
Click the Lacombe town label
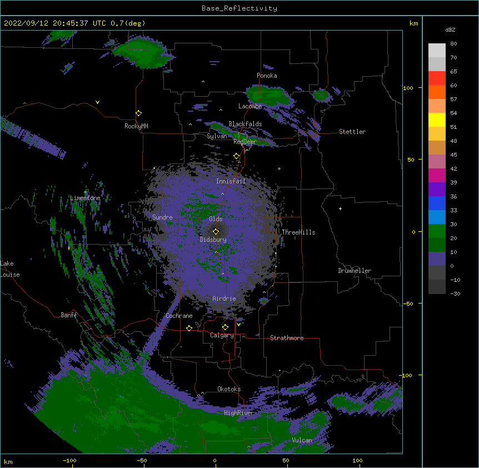pos(250,106)
